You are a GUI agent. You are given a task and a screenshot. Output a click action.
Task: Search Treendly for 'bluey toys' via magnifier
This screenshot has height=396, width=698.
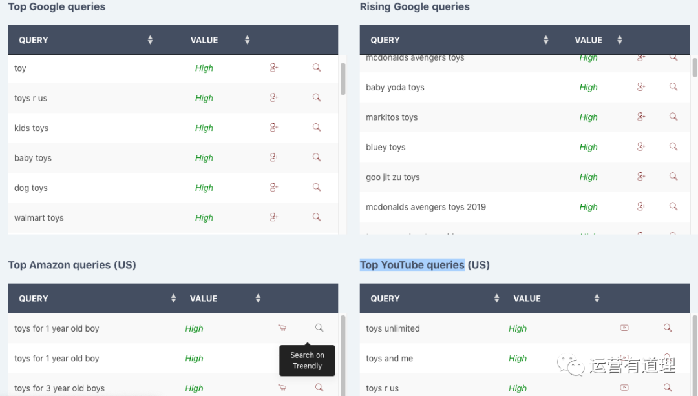point(673,147)
